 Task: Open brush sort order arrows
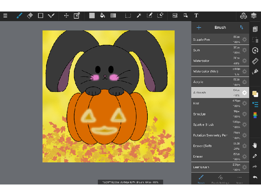[x=241, y=27]
